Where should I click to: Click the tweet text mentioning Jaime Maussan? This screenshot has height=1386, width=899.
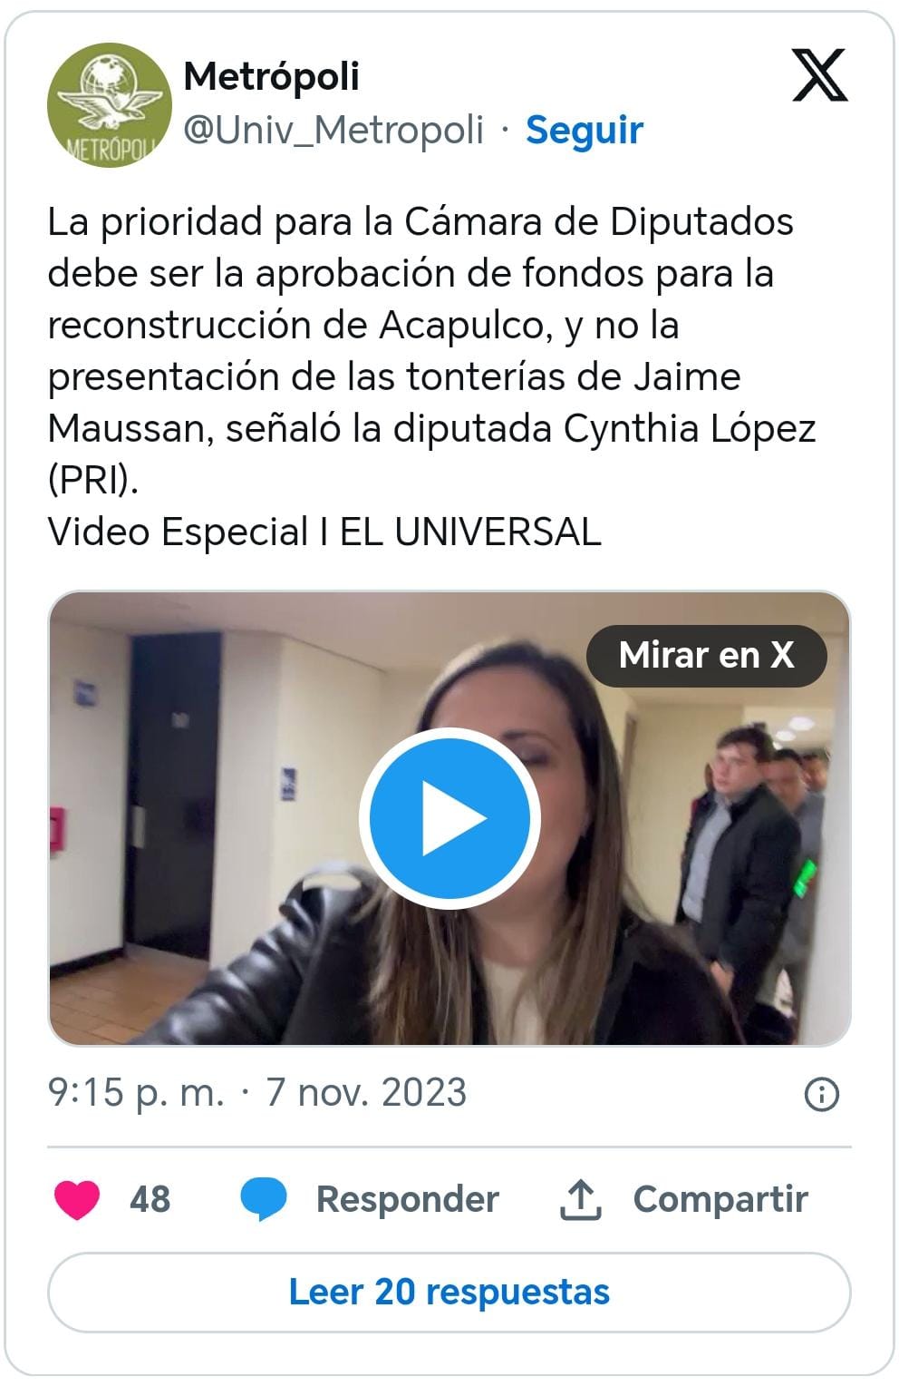tap(431, 350)
